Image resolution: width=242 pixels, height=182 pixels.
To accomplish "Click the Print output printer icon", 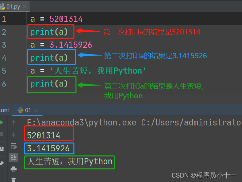I will coord(14,169).
